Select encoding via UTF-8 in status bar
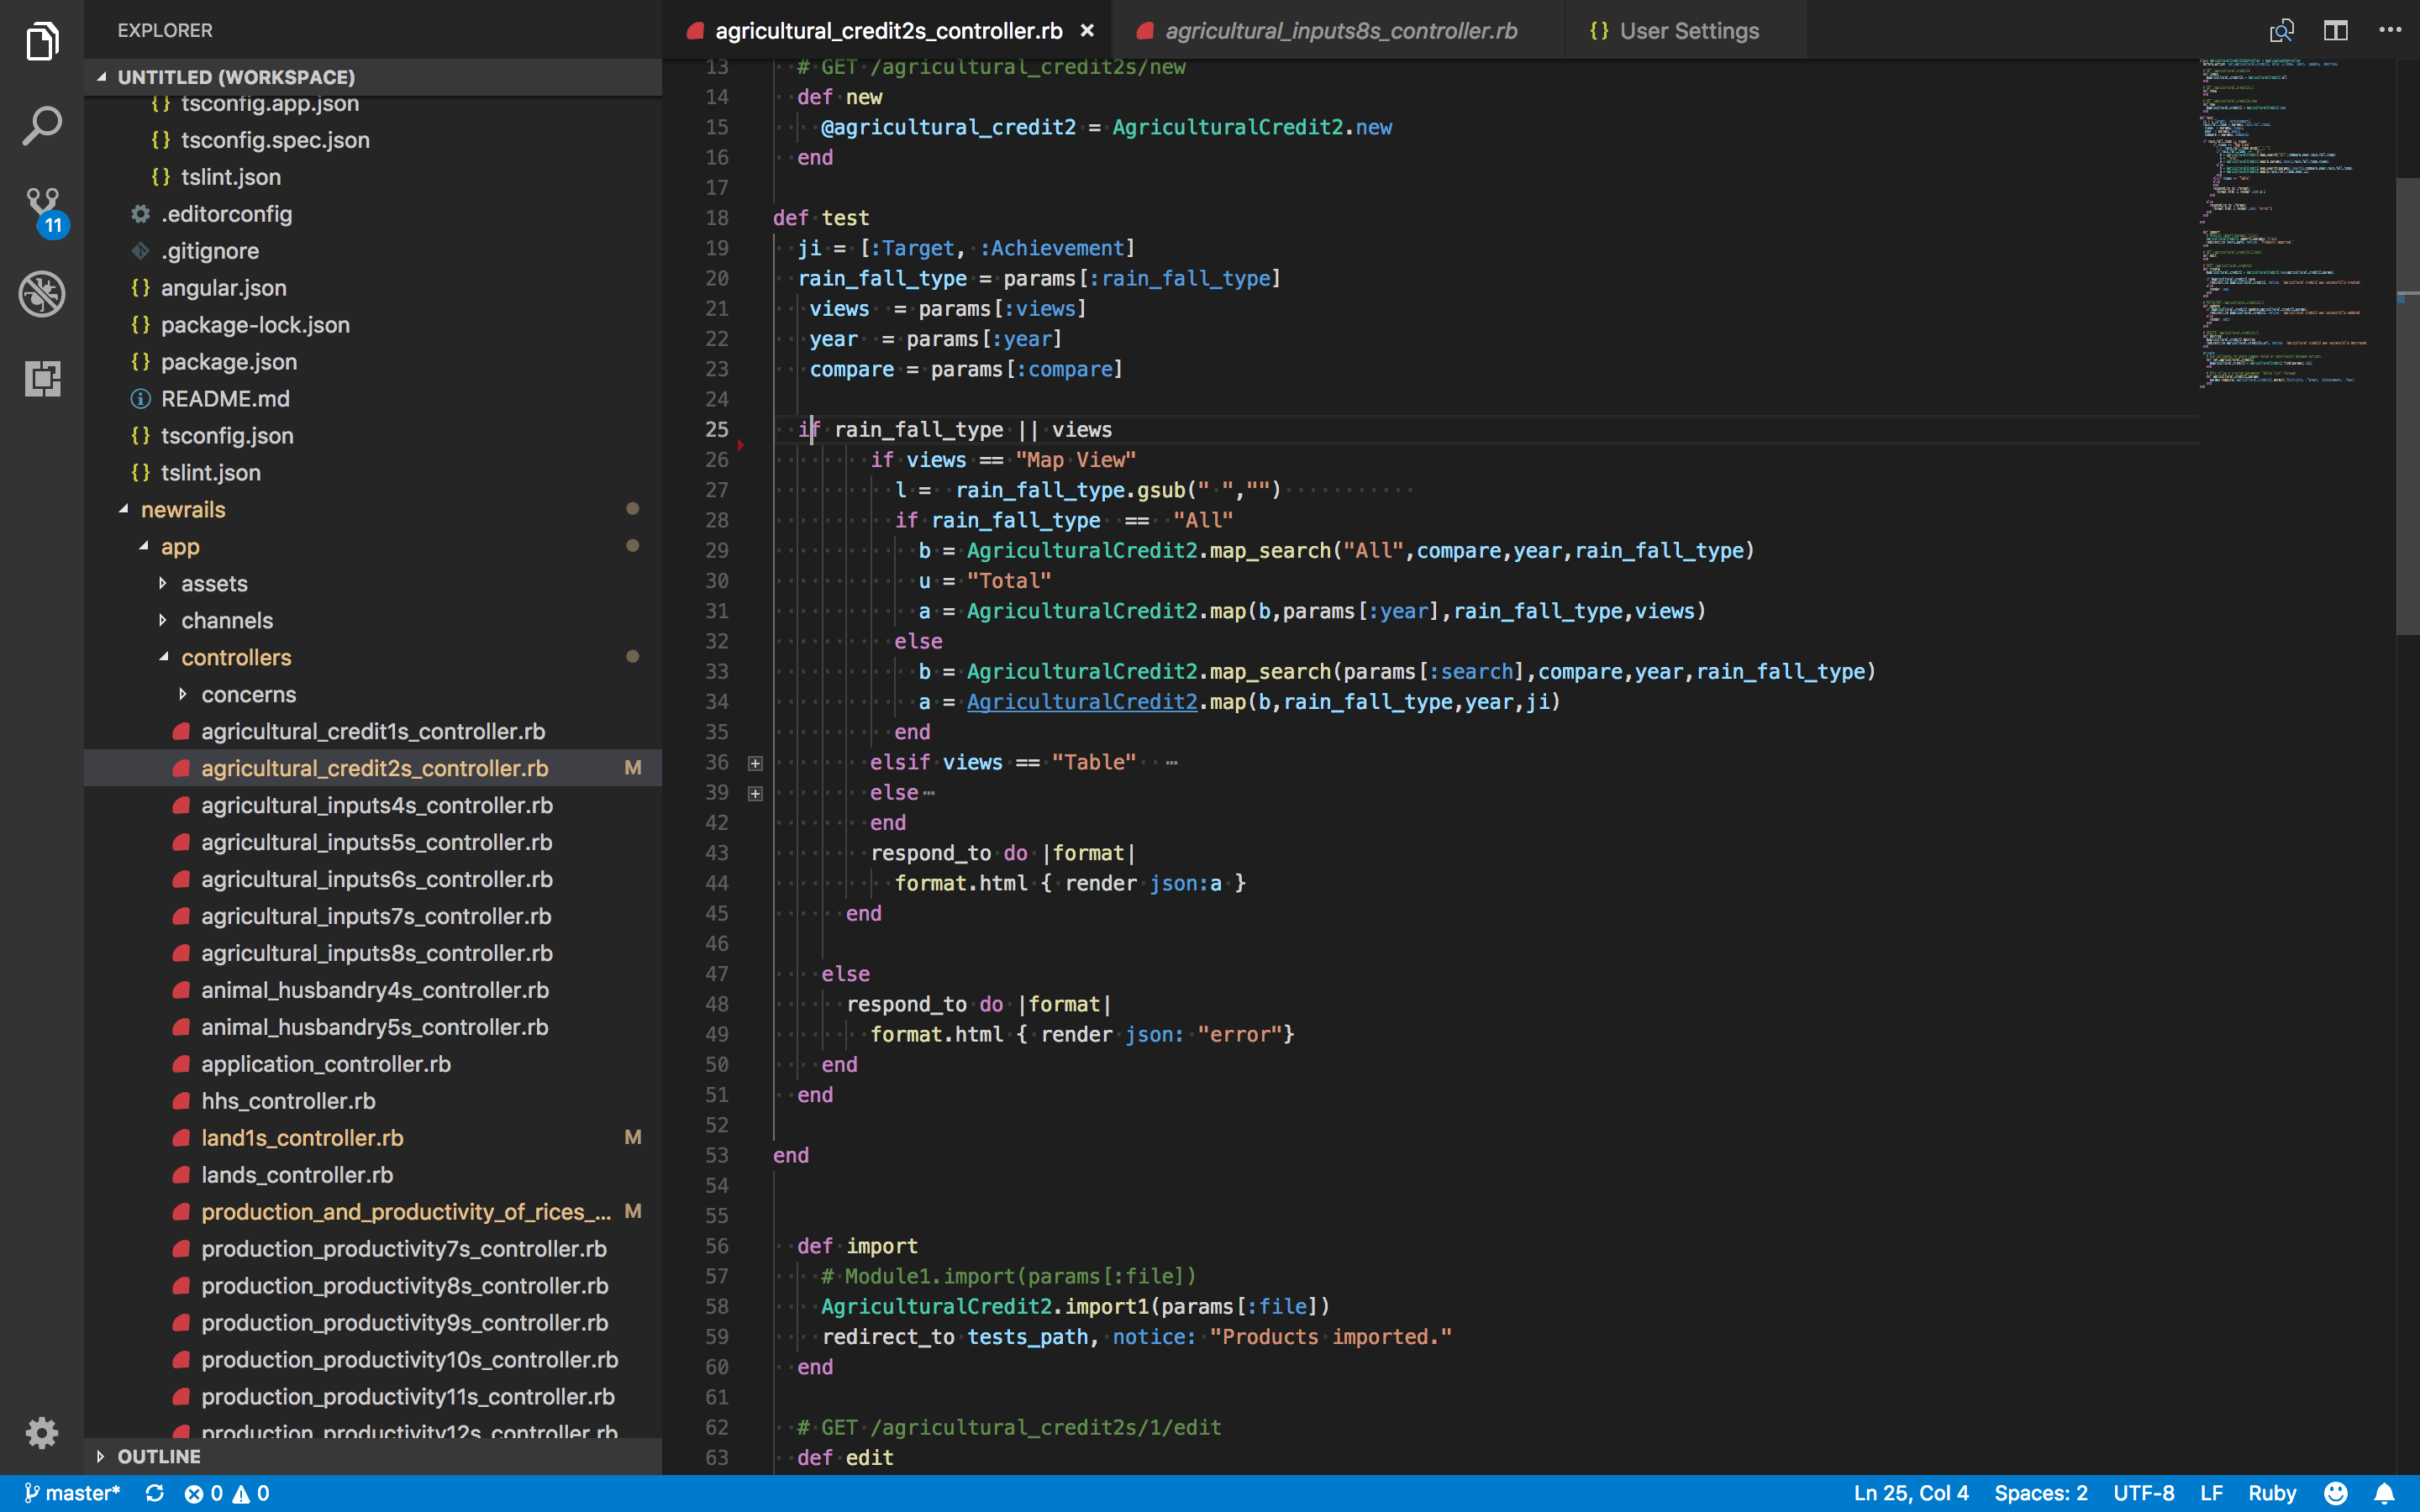Screen dimensions: 2420x1512 pyautogui.click(x=2144, y=1493)
